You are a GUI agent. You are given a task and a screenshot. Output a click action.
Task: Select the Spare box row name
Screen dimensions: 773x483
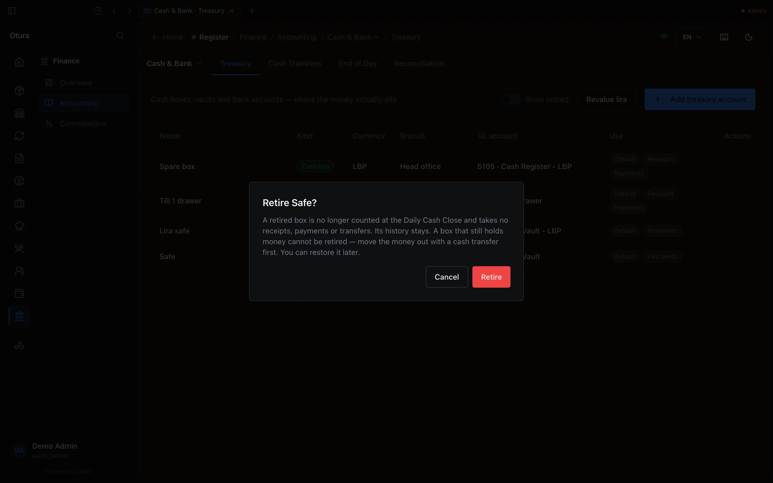177,166
